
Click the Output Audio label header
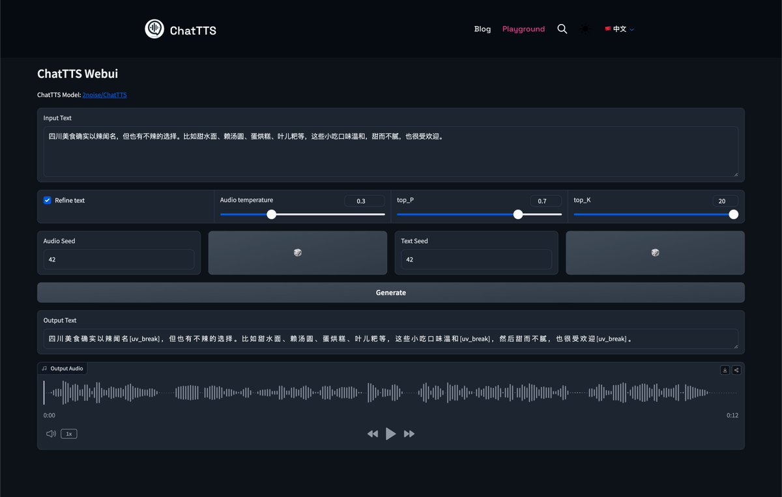click(62, 368)
